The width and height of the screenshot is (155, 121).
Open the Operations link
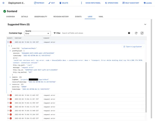tap(111, 3)
